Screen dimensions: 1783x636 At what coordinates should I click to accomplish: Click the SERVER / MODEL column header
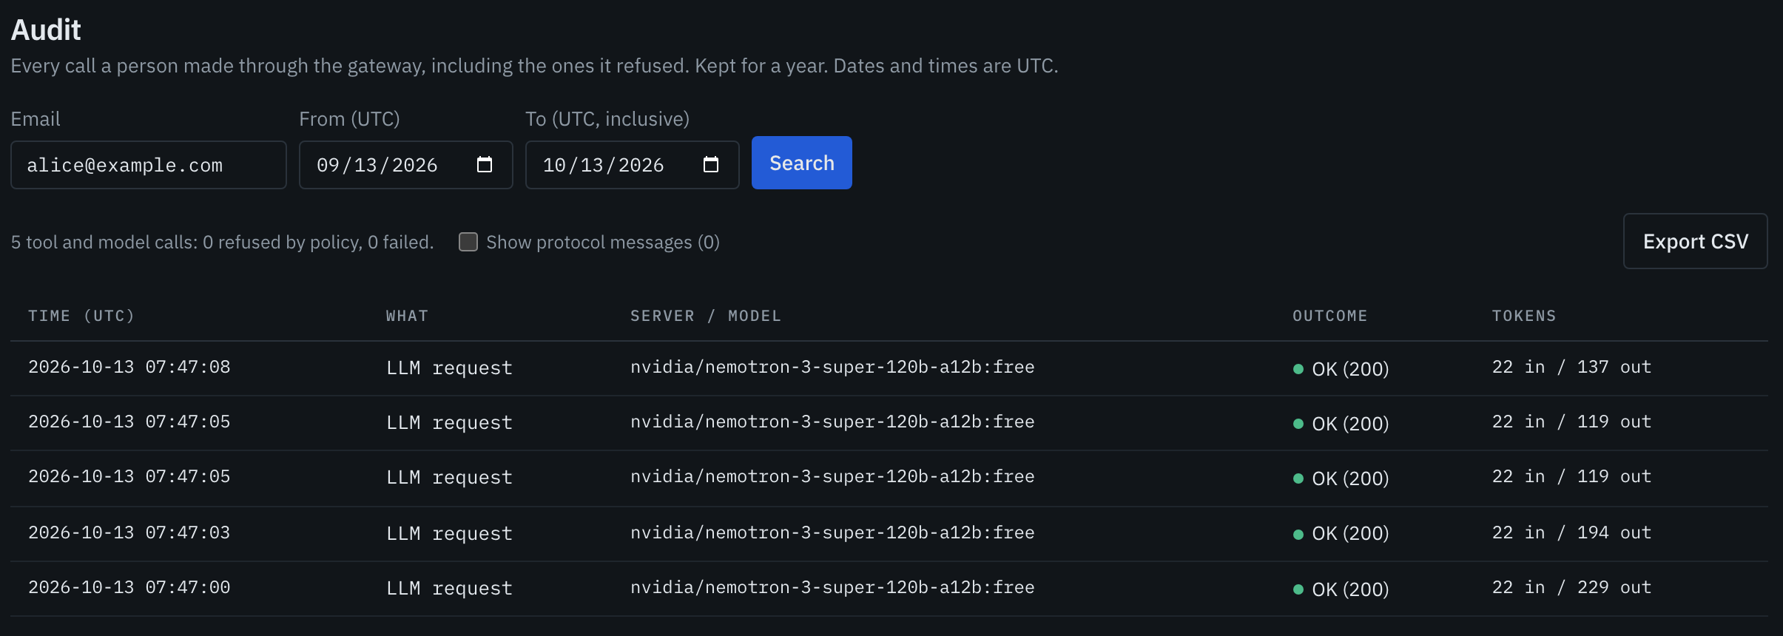706,316
